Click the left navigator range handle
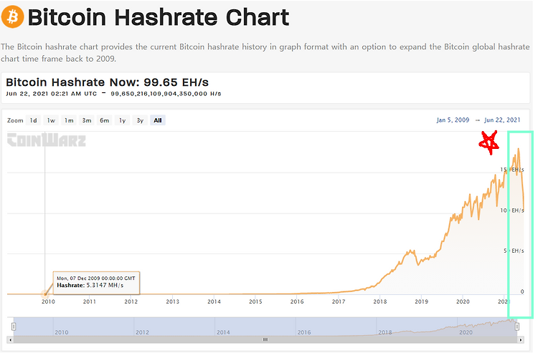The height and width of the screenshot is (353, 538). coord(14,327)
